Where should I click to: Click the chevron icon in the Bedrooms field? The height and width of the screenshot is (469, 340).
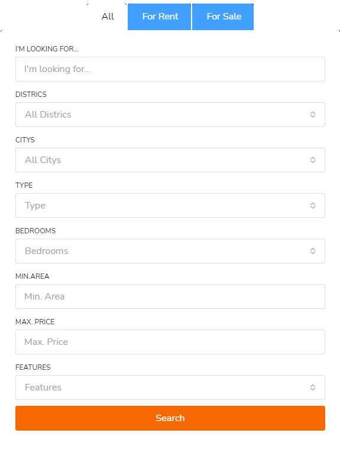pyautogui.click(x=313, y=251)
